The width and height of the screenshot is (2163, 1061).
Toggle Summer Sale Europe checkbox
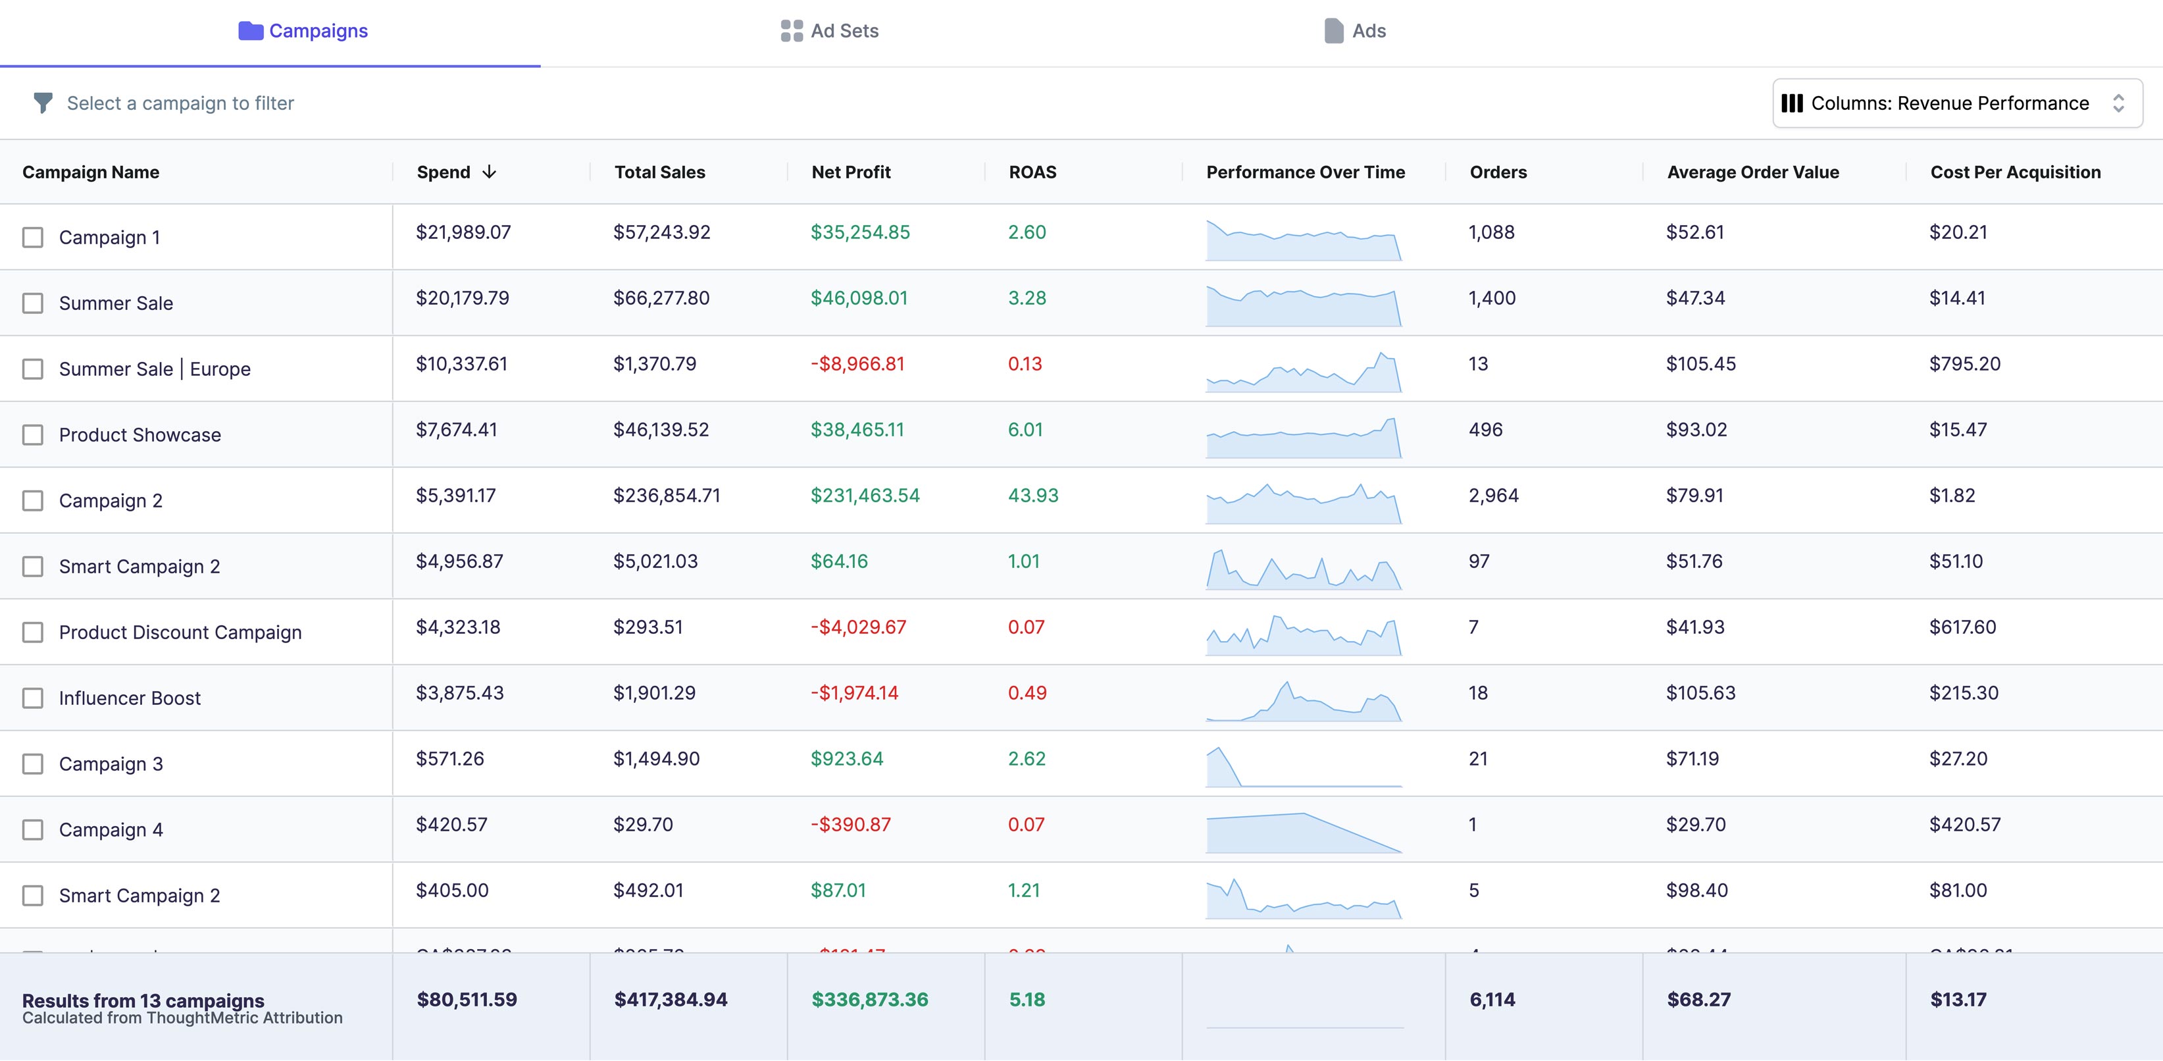tap(33, 369)
